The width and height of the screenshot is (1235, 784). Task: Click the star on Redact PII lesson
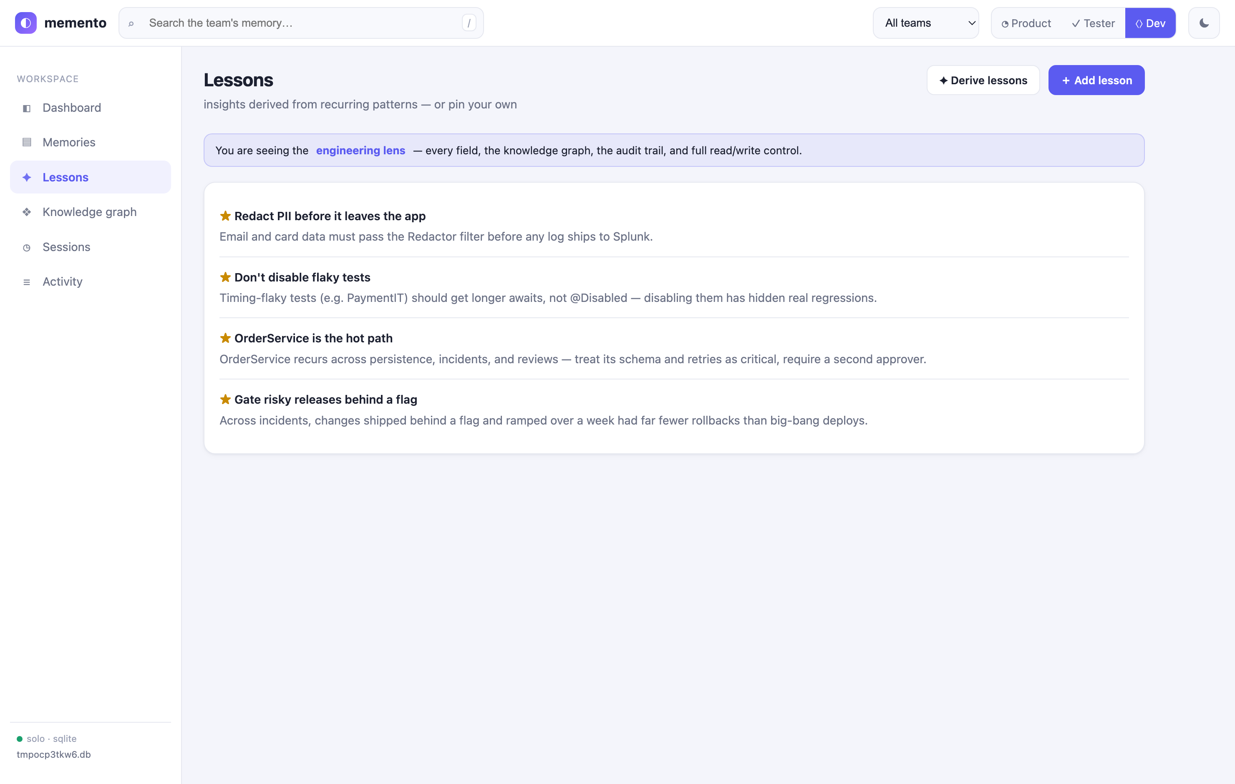[225, 216]
